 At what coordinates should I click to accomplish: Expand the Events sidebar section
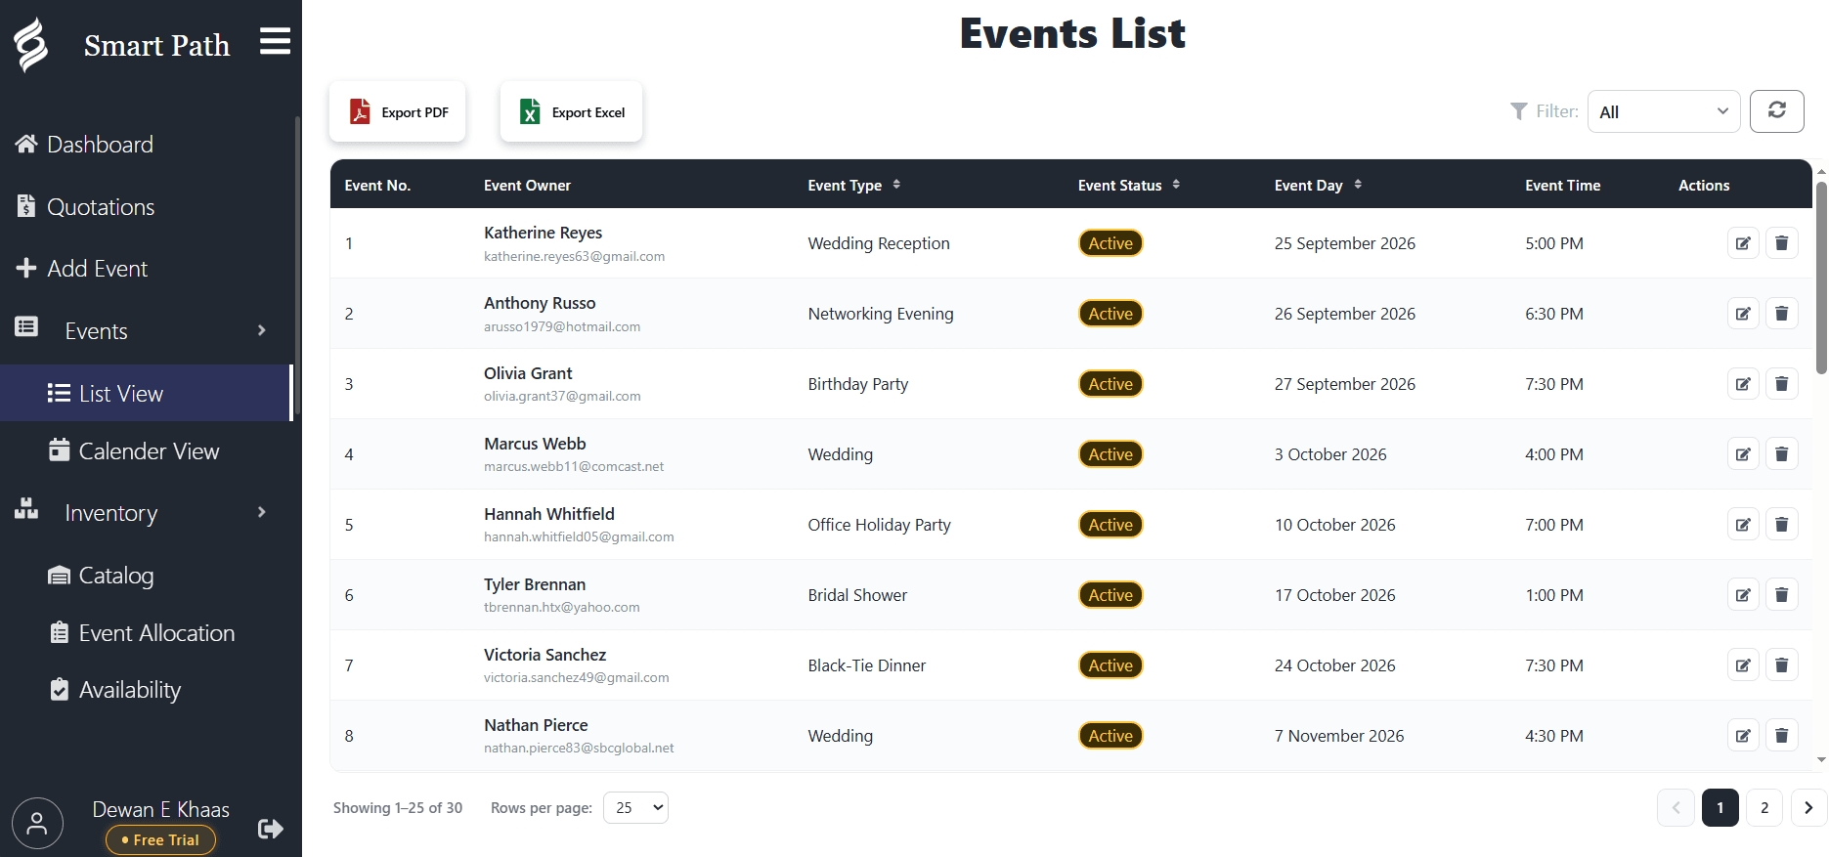146,330
